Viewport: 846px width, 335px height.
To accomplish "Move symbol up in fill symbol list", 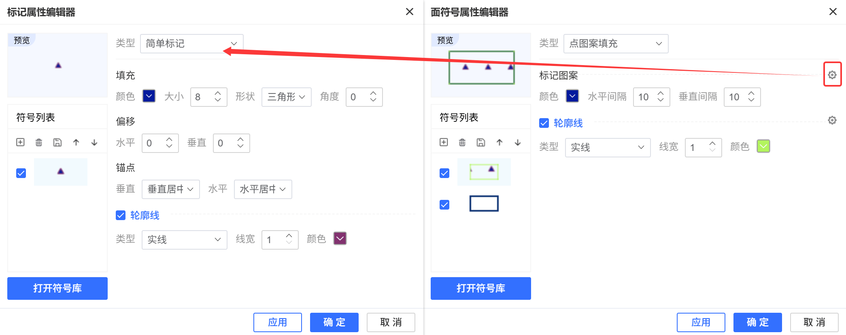I will click(499, 142).
